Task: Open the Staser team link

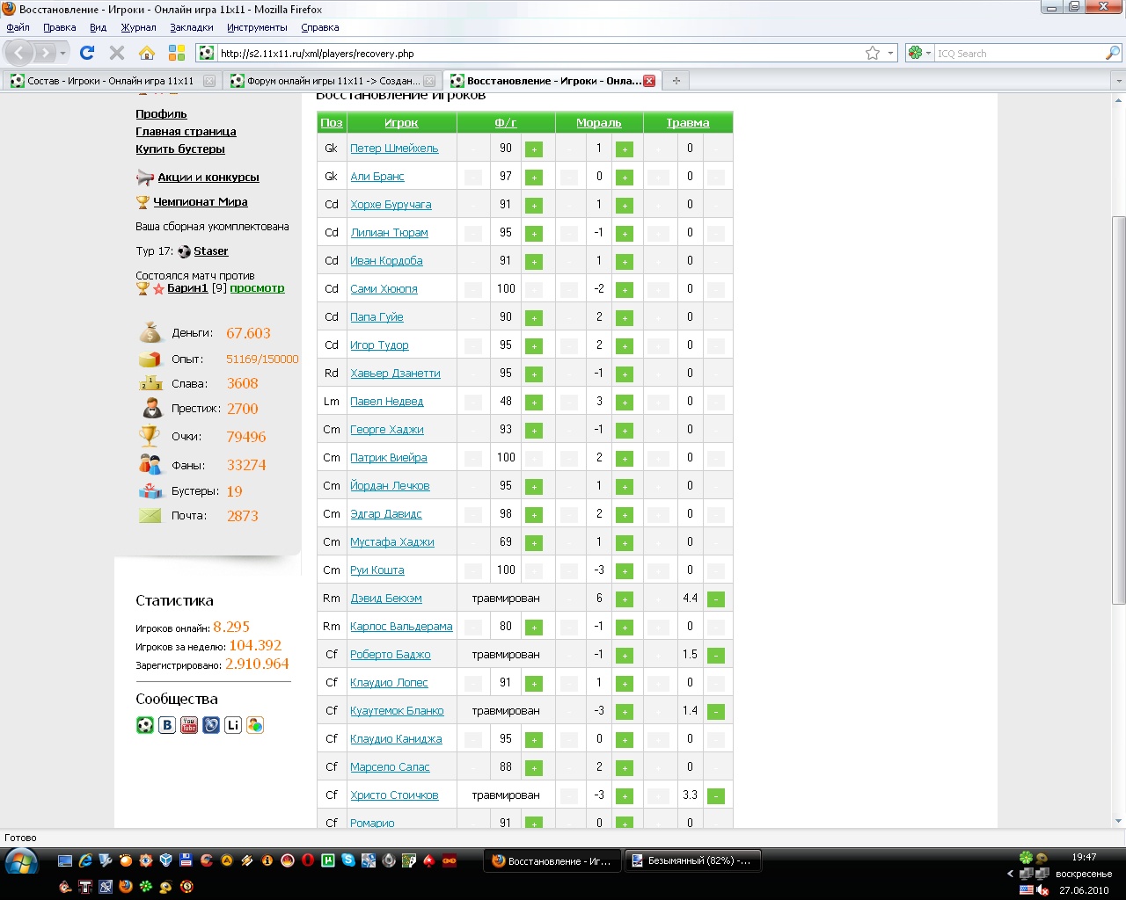Action: click(x=211, y=251)
